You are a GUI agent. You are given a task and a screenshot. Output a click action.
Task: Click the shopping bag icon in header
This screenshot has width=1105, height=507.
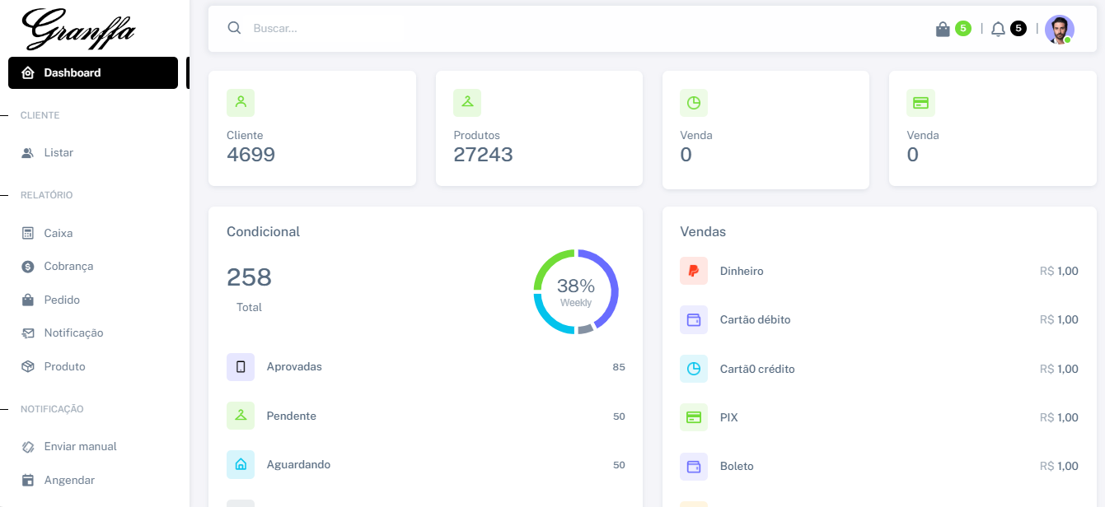tap(943, 29)
